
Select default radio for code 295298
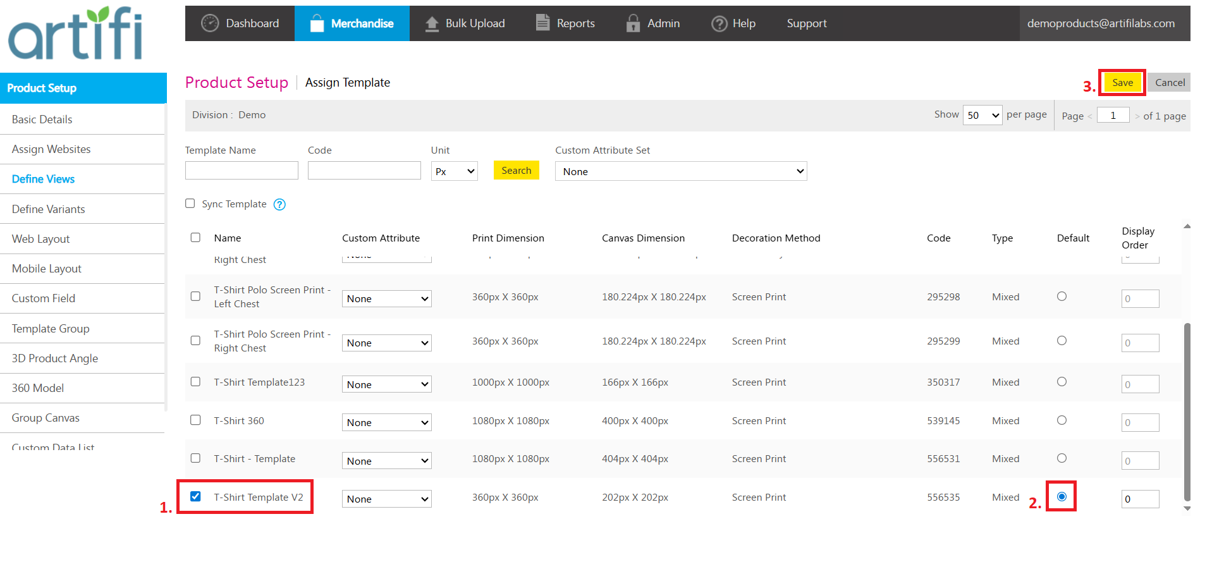[1062, 296]
